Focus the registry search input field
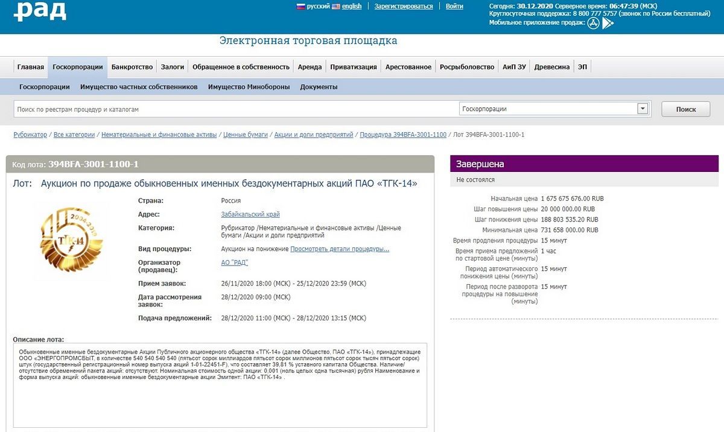 (x=235, y=109)
